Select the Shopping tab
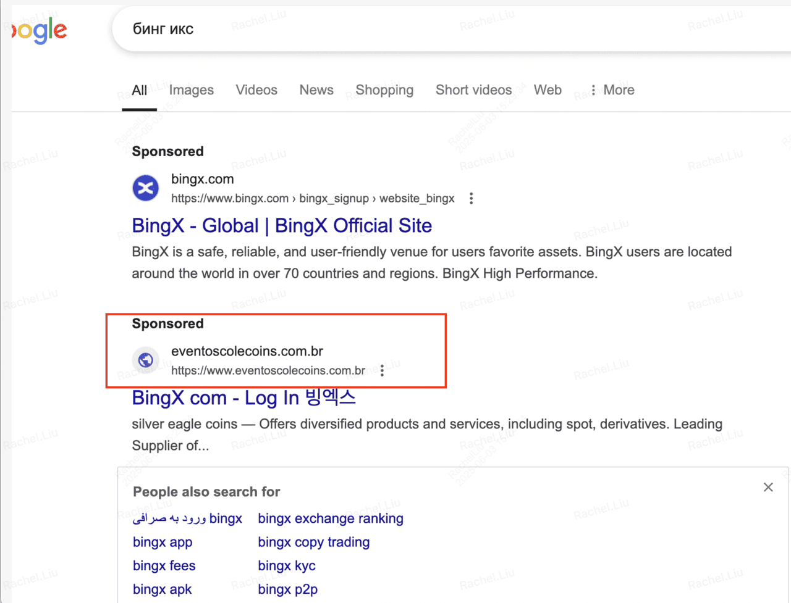791x603 pixels. click(x=384, y=90)
